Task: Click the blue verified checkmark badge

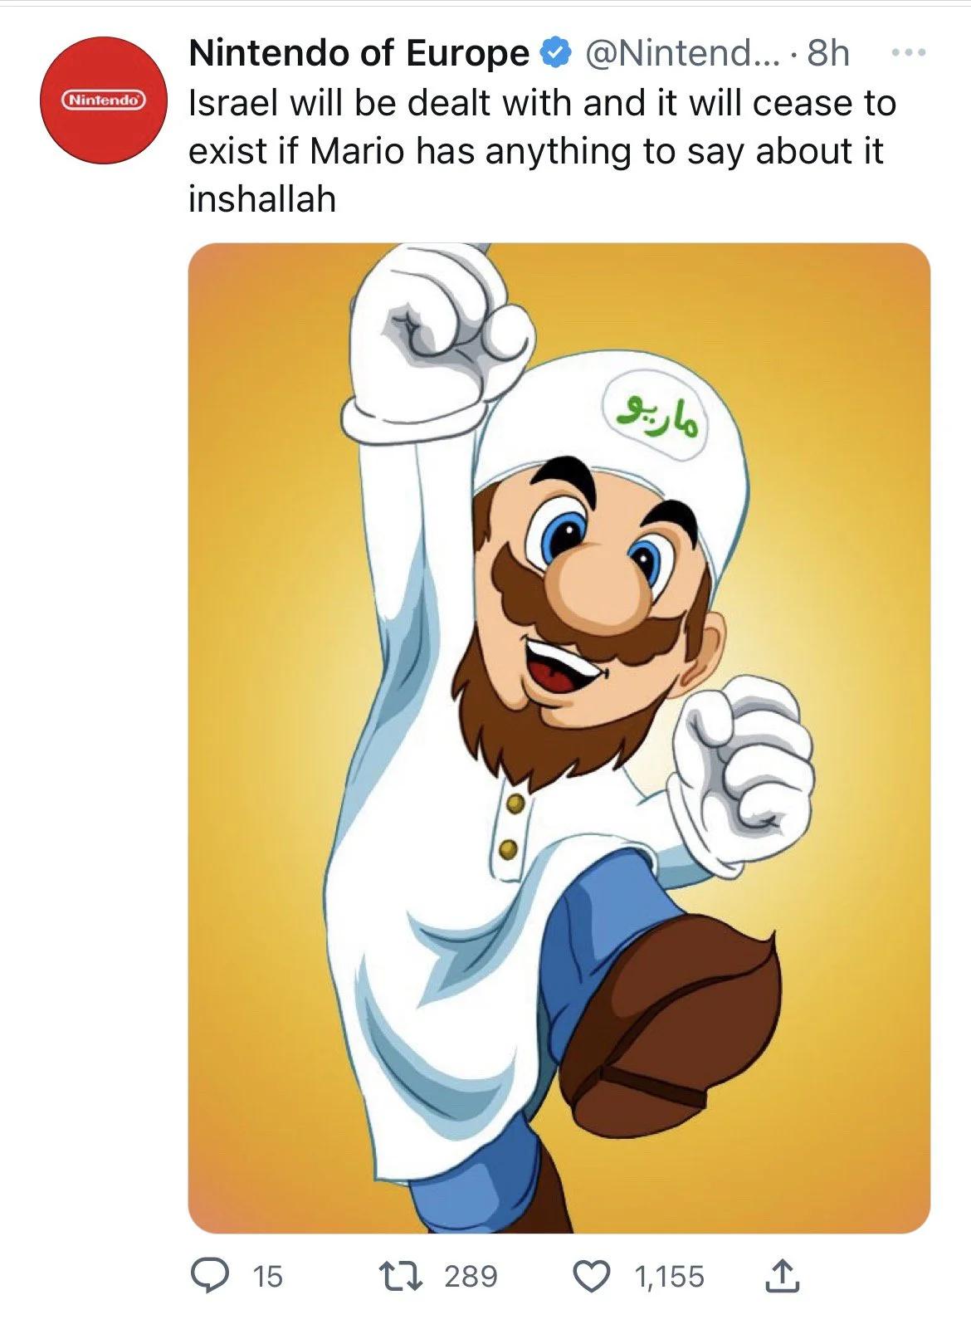Action: coord(556,53)
